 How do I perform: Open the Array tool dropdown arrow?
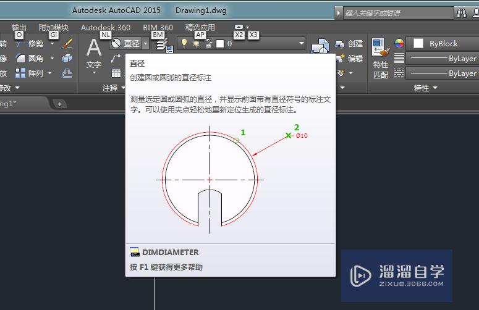tap(50, 73)
